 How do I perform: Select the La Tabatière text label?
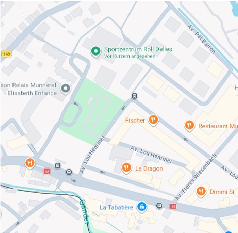click(x=116, y=208)
